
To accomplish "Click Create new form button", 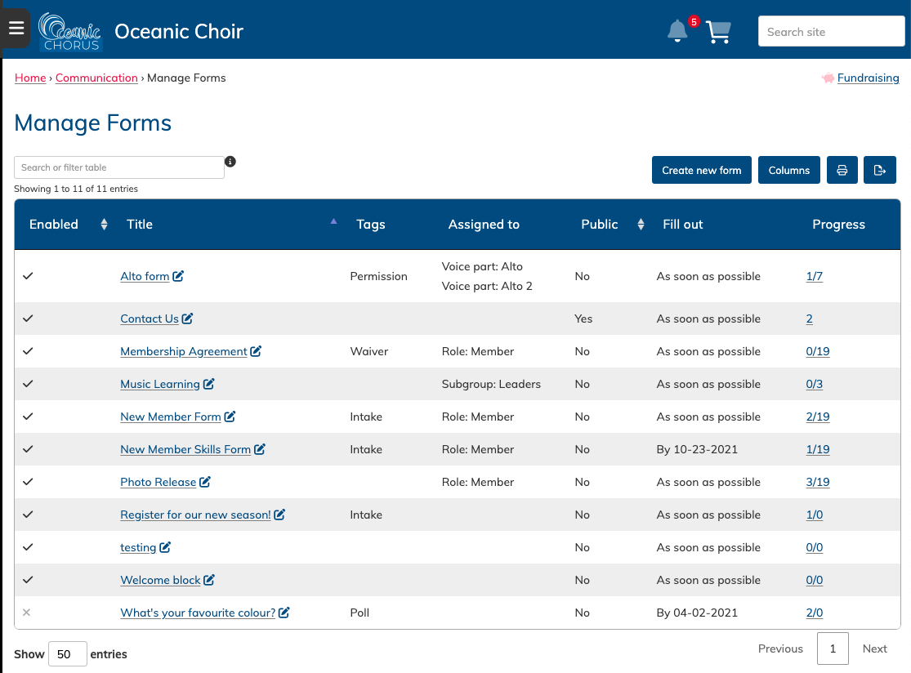I will [701, 170].
